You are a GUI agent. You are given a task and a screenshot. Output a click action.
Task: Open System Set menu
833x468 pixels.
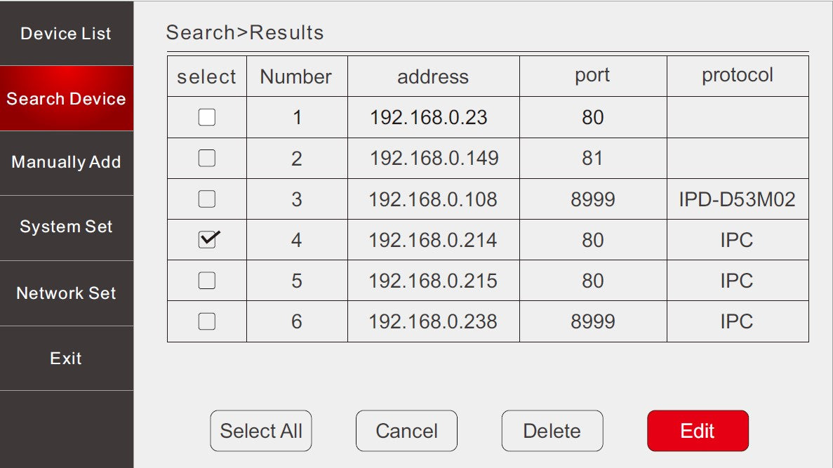tap(66, 227)
